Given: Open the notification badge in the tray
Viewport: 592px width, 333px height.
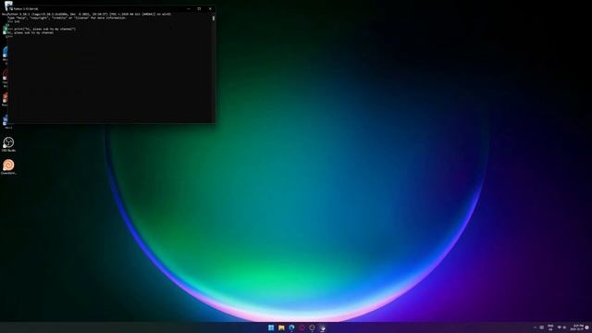Looking at the screenshot, I should click(x=586, y=327).
